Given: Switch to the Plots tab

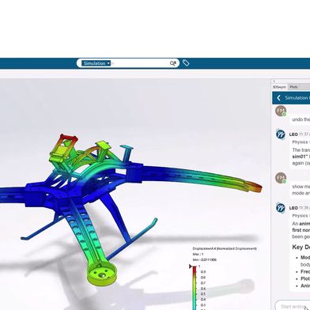Looking at the screenshot, I should [293, 87].
